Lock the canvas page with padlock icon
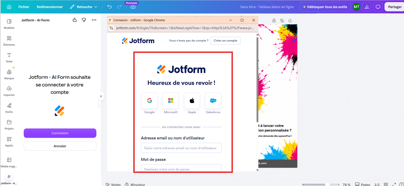Image resolution: width=404 pixels, height=186 pixels. [x=274, y=20]
